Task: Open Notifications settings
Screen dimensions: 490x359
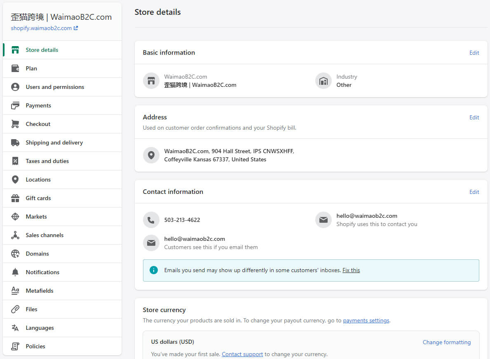Action: [62, 272]
